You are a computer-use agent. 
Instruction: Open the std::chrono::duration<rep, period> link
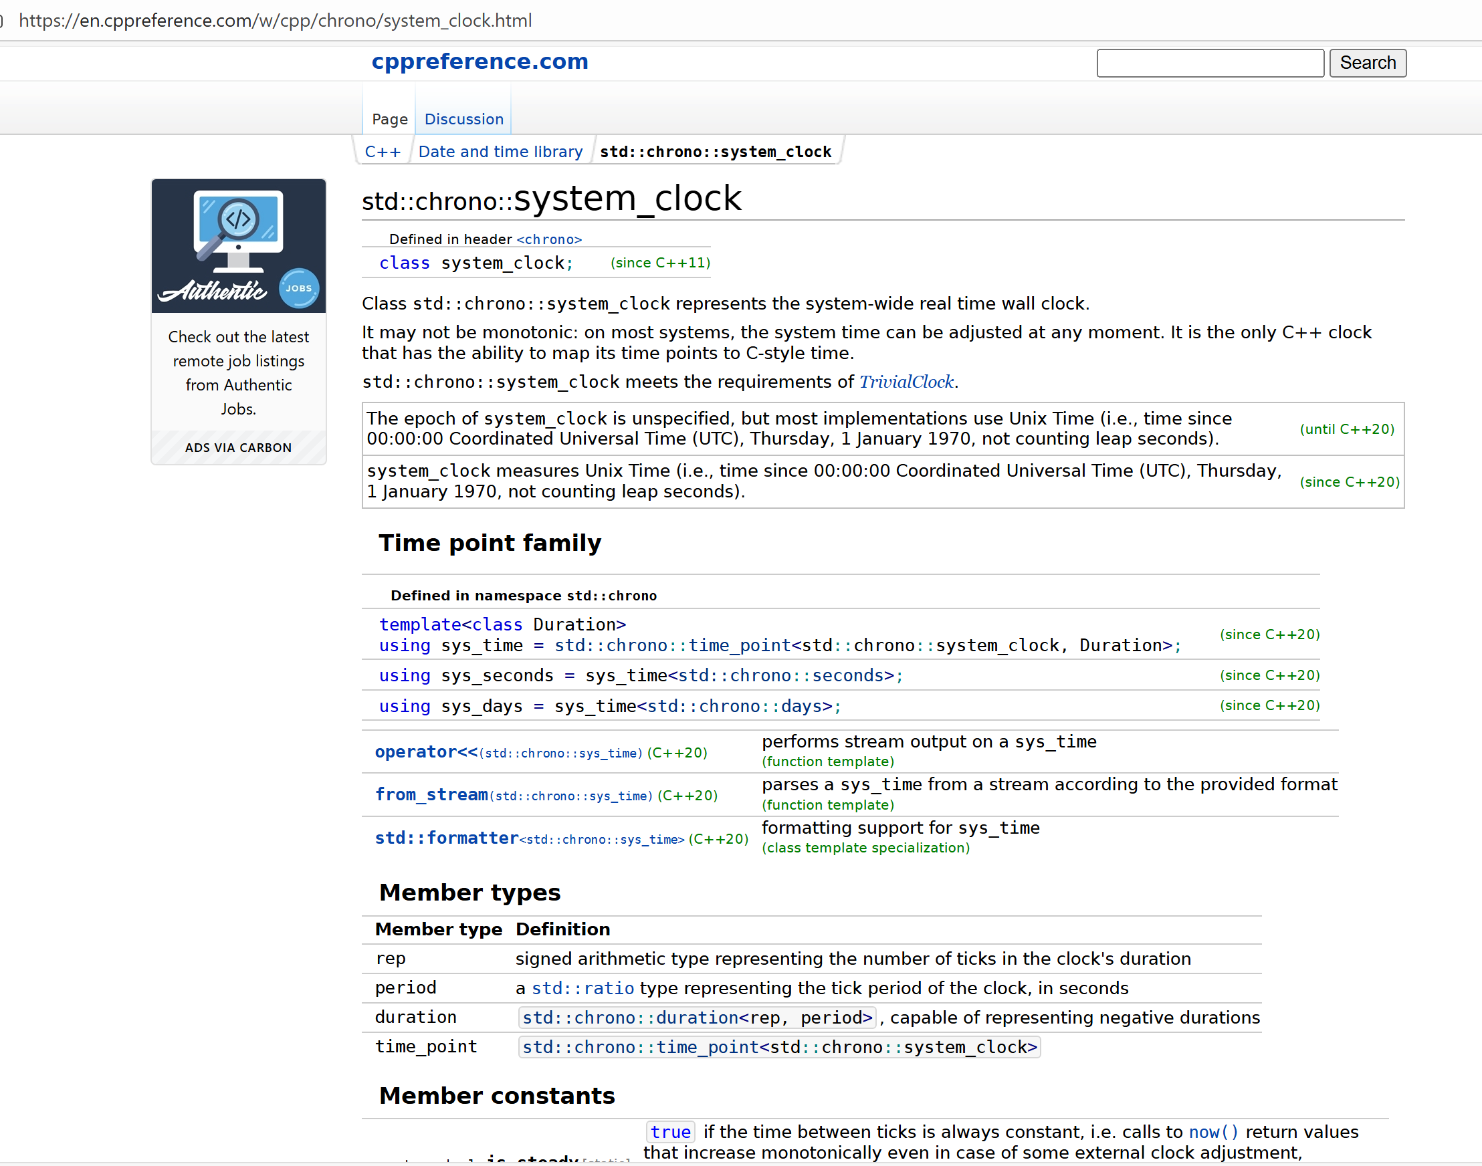697,1017
